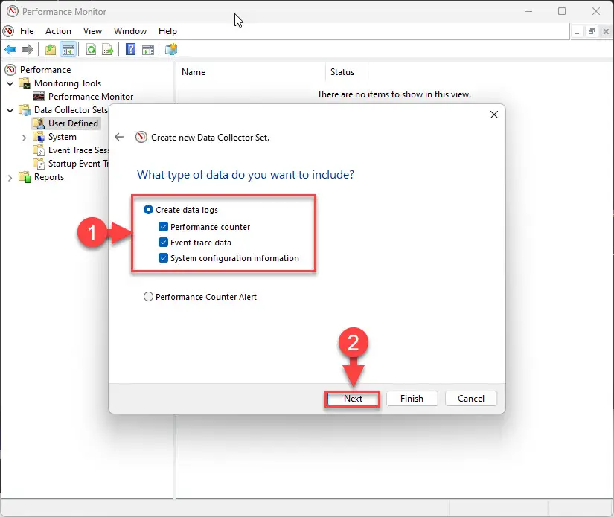The height and width of the screenshot is (517, 614).
Task: Open the View menu
Action: point(92,31)
